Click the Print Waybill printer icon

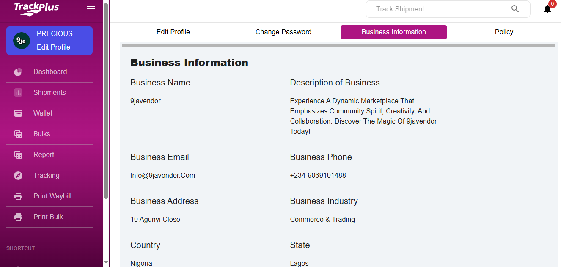point(18,196)
